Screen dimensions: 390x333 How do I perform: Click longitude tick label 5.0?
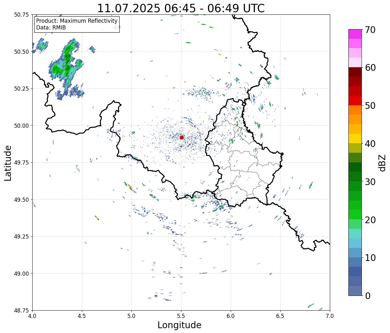tap(131, 316)
